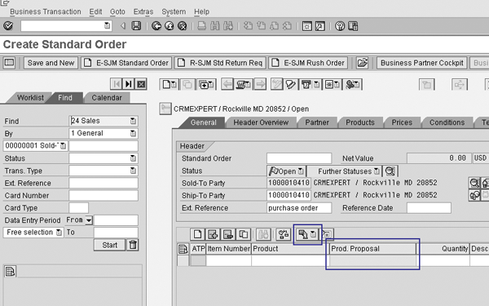
Task: Open the Goto menu
Action: click(x=117, y=11)
